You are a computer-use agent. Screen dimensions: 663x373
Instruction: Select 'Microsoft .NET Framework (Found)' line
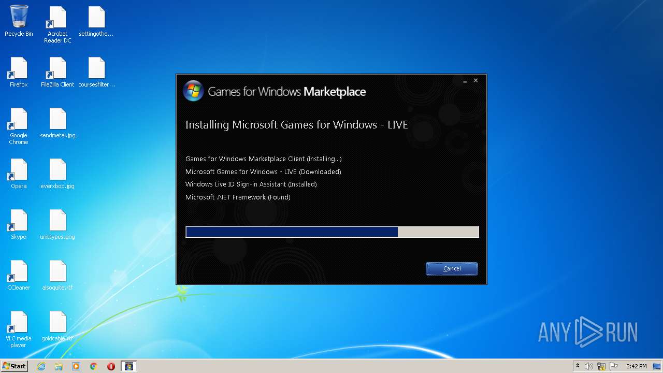coord(238,197)
